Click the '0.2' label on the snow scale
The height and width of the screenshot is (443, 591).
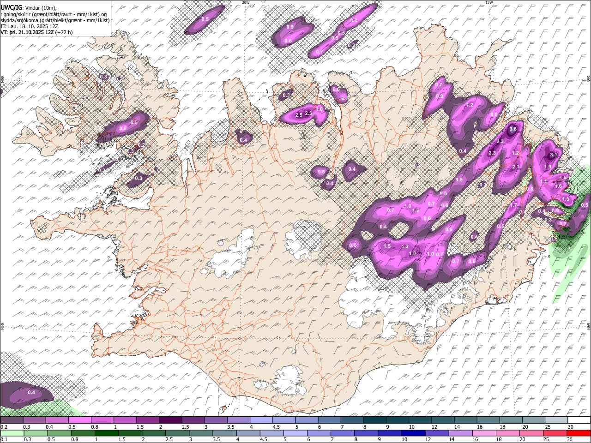point(4,427)
